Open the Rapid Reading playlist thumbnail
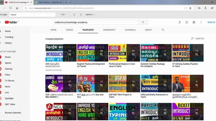216x121 pixels. [156, 112]
